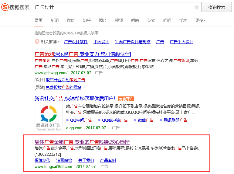This screenshot has width=234, height=174.
Task: Click the result count text 4,065,338条相关结果
Action: [x=81, y=33]
